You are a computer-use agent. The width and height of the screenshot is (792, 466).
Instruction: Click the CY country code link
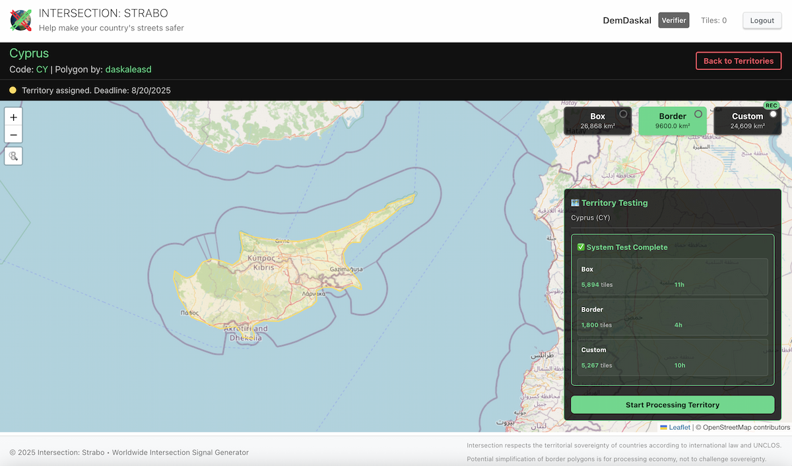[42, 69]
